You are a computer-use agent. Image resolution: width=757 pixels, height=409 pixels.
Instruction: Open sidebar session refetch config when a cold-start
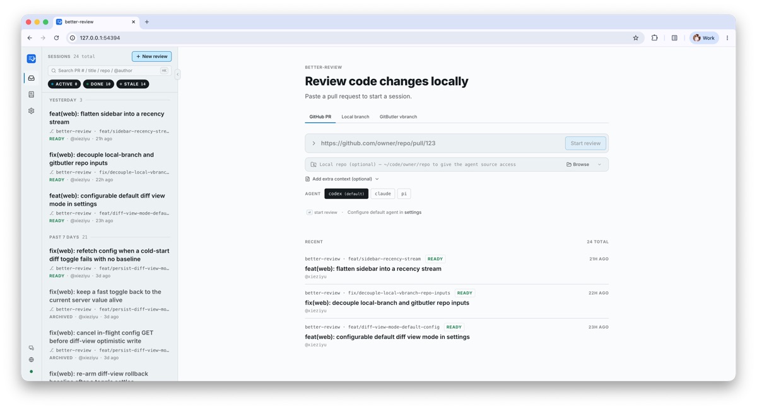[109, 263]
